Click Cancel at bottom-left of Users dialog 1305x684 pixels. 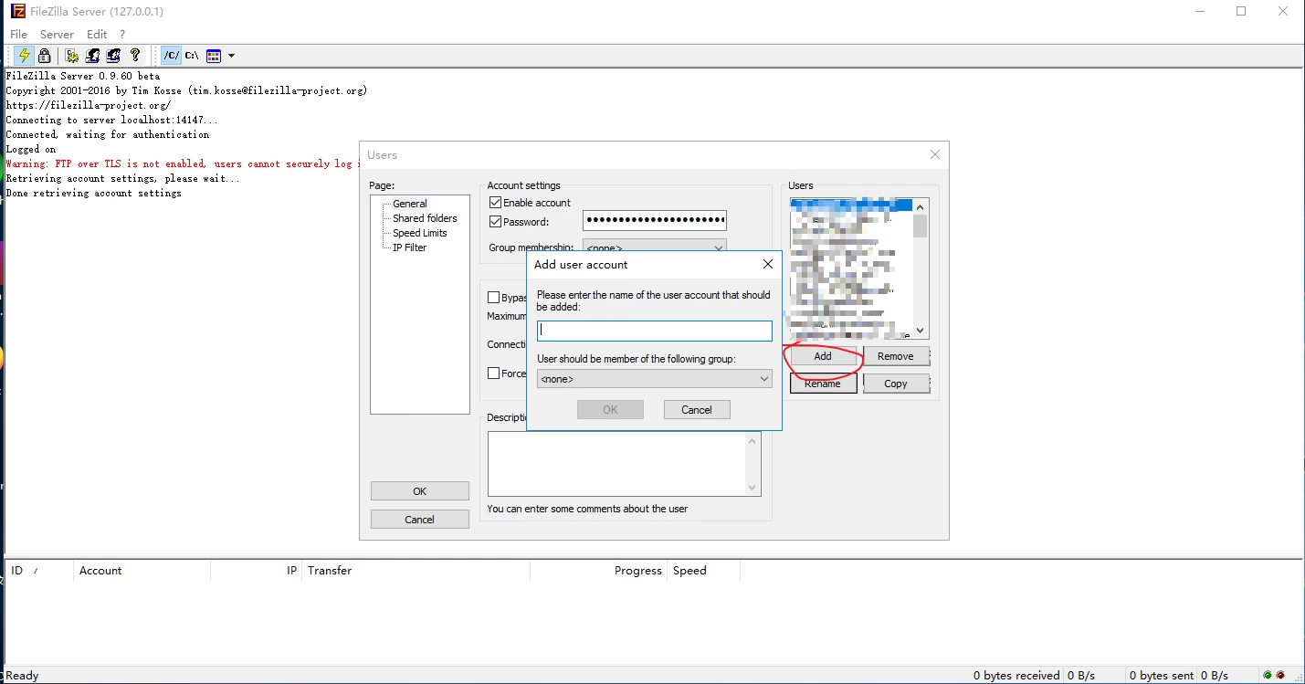pyautogui.click(x=420, y=520)
